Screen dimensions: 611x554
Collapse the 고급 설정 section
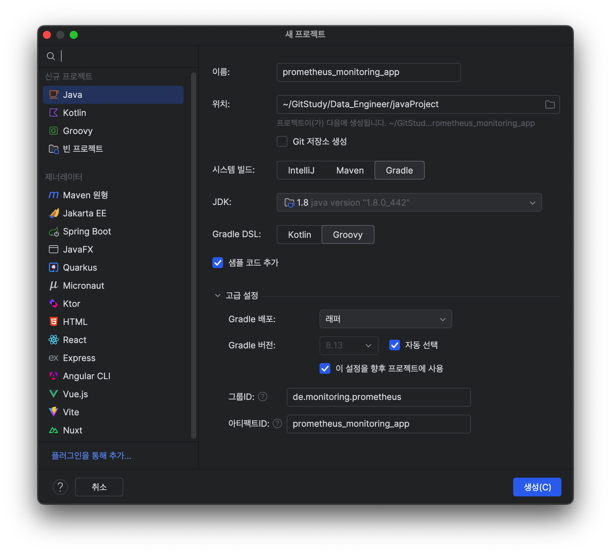[x=218, y=295]
